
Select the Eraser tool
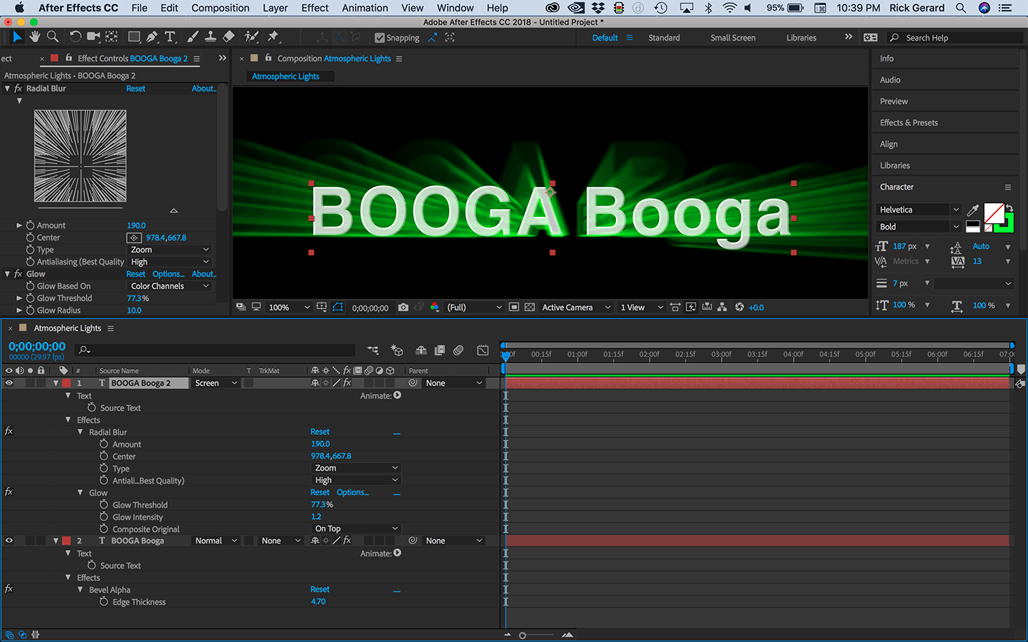coord(228,36)
